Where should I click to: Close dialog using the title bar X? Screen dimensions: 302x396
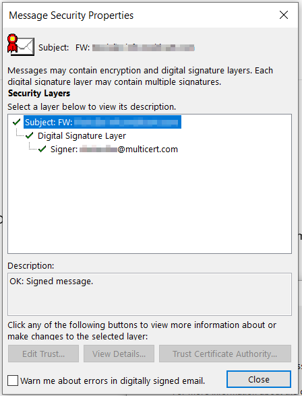click(x=284, y=15)
